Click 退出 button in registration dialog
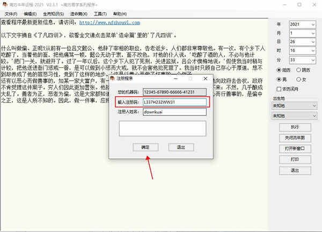322x232 pixels. (181, 148)
